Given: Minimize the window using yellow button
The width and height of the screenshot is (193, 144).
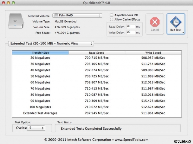Looking at the screenshot, I should pos(8,3).
